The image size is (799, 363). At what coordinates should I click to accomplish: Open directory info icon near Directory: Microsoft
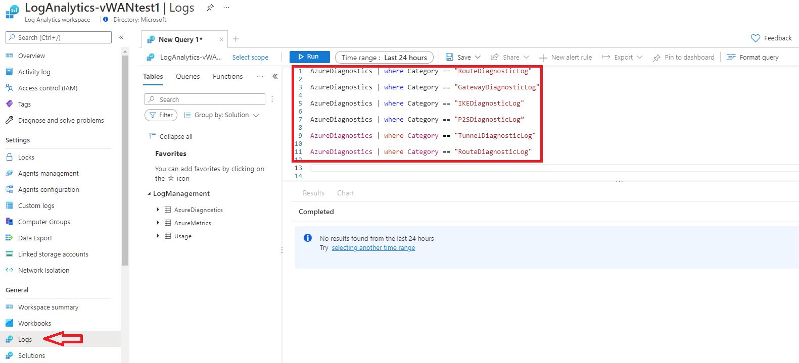coord(106,20)
